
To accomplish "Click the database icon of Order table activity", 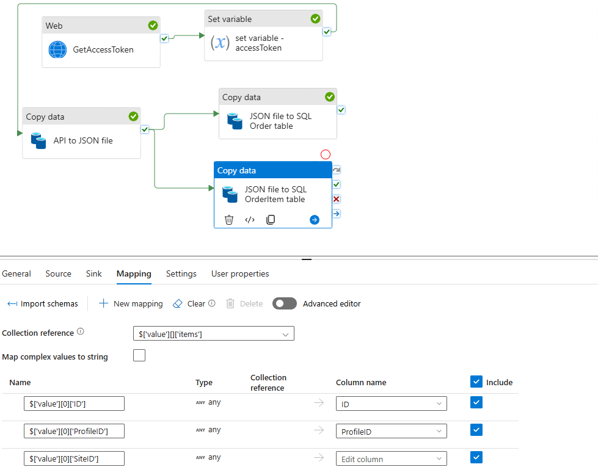I will coord(235,121).
